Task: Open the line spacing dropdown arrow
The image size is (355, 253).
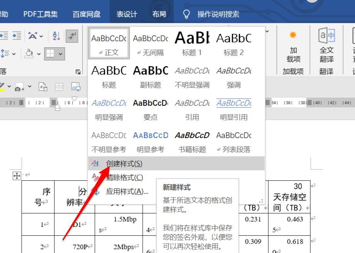Action: tap(13, 54)
